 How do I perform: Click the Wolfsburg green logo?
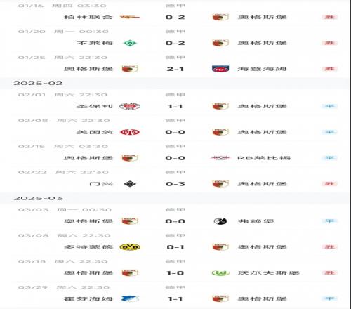(220, 273)
